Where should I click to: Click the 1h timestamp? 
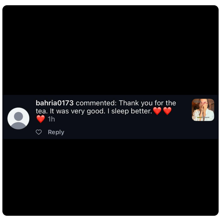click(51, 119)
